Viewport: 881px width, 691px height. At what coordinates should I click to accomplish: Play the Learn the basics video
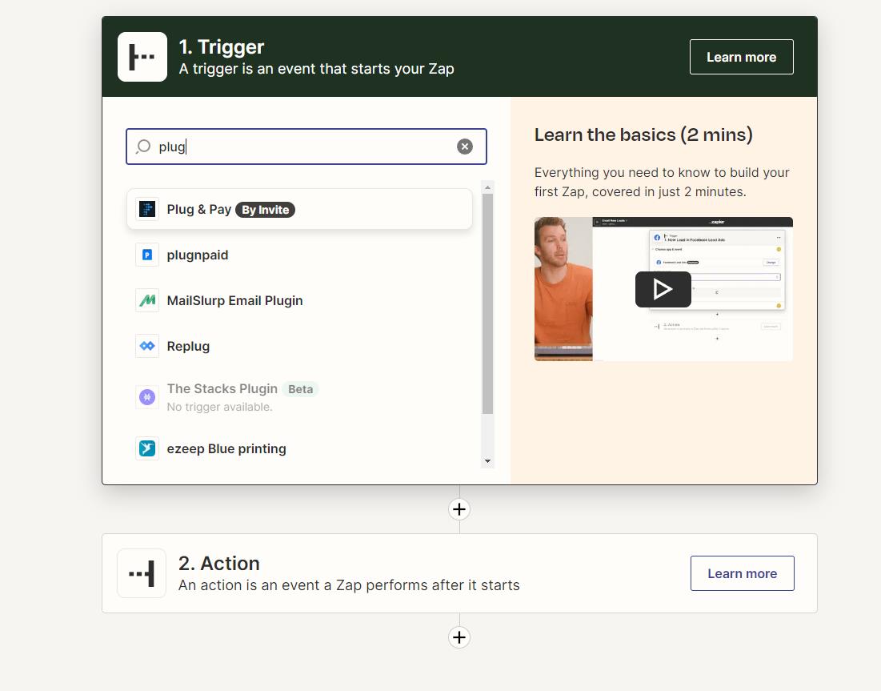[x=663, y=289]
